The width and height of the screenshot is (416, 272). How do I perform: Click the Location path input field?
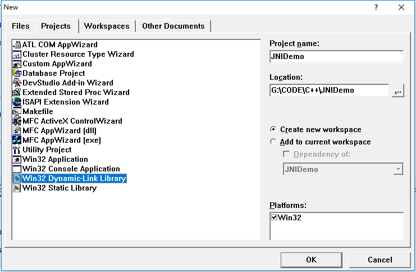point(329,90)
